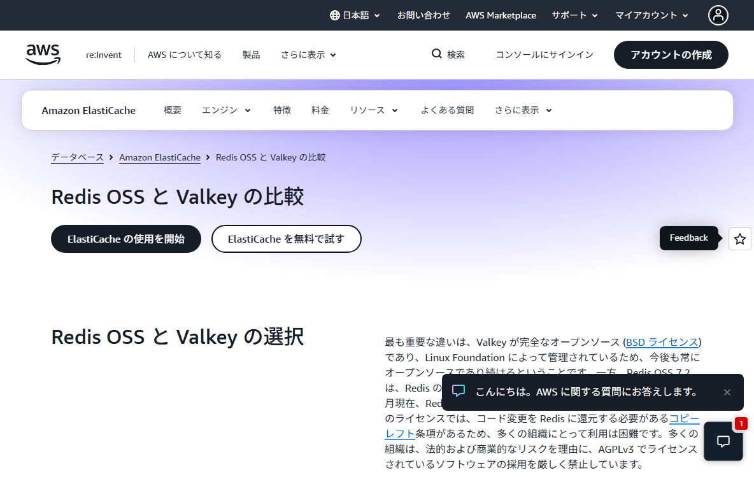Viewport: 754px width, 477px height.
Task: Expand the エンジン dropdown
Action: click(226, 110)
